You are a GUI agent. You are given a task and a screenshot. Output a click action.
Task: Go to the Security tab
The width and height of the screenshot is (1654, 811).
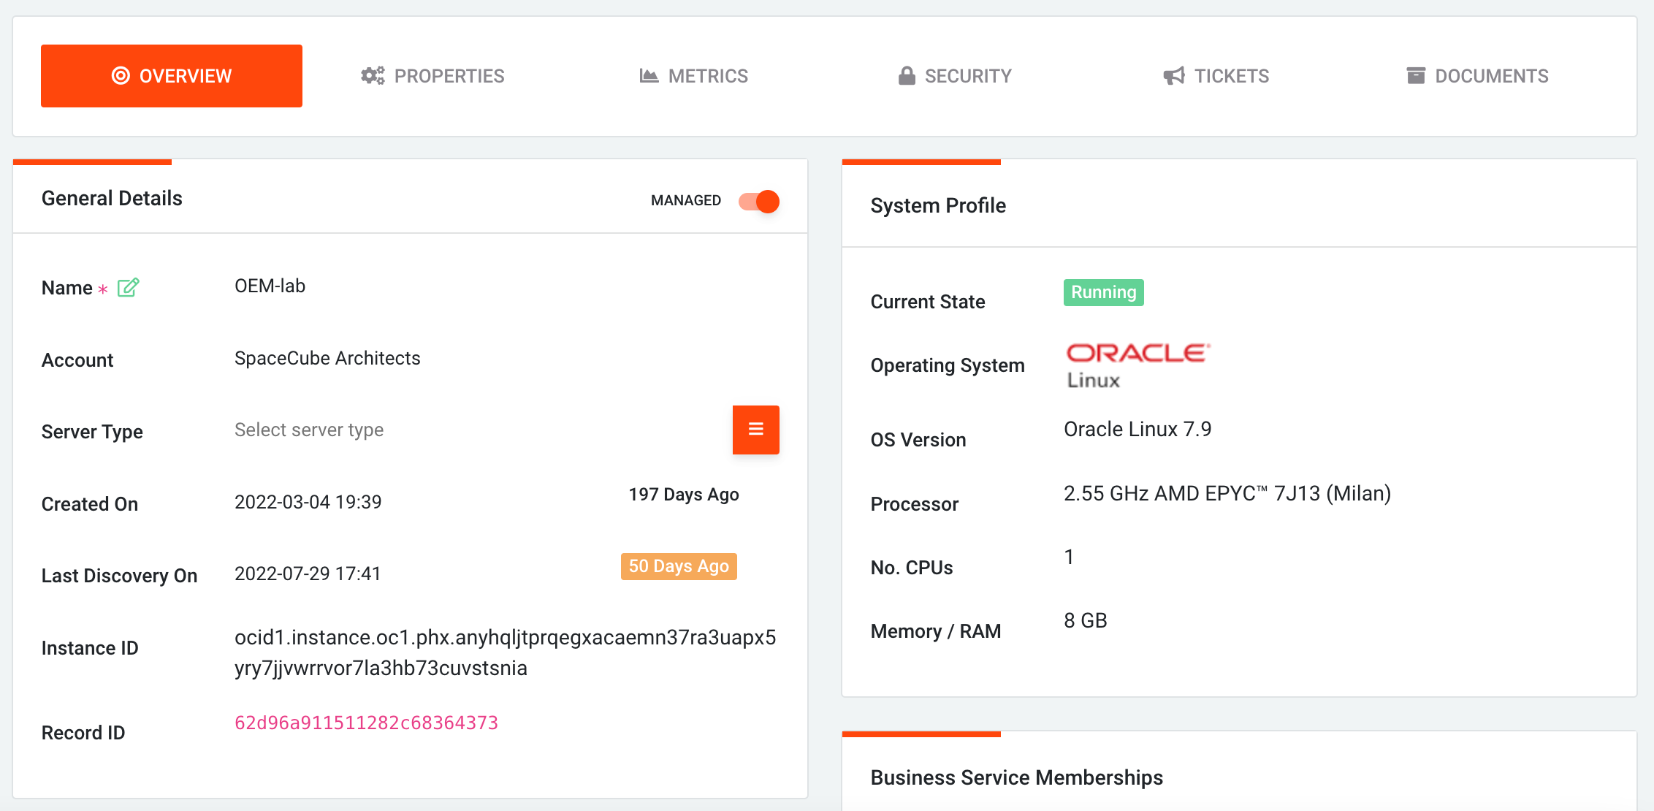click(955, 76)
